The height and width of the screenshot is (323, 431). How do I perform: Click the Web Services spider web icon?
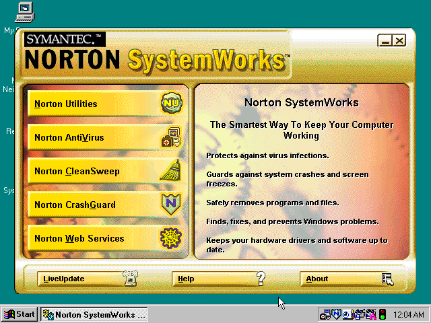(170, 238)
